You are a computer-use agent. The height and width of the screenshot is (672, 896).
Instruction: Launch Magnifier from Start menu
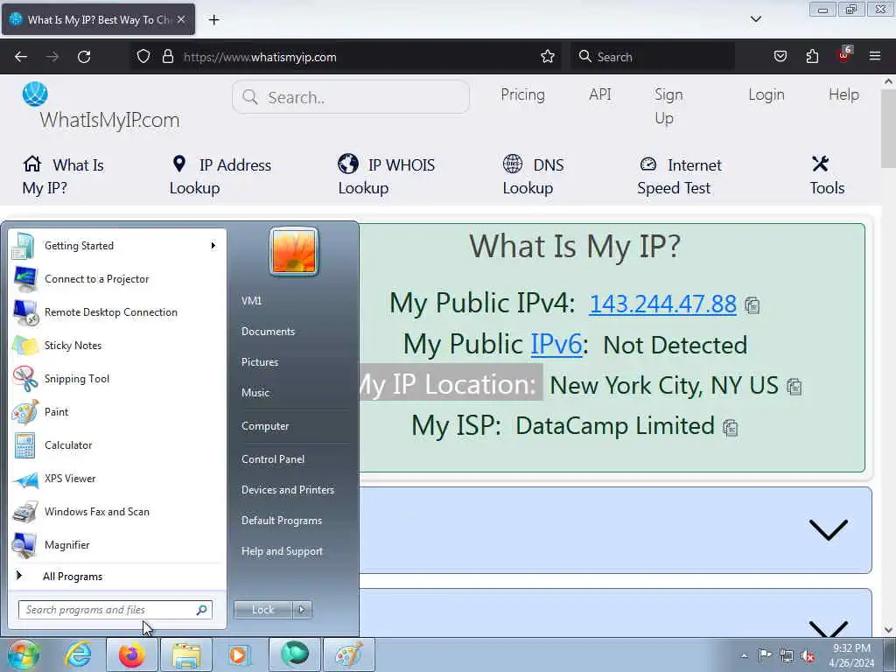(117, 544)
